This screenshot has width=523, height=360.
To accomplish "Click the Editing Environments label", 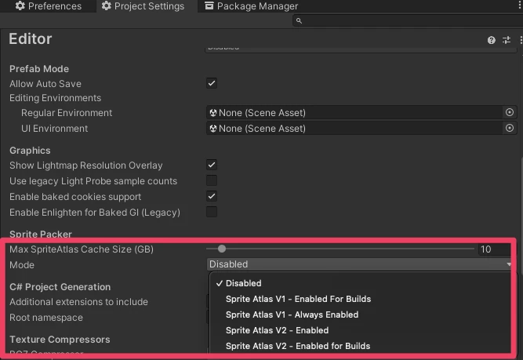I will (56, 98).
